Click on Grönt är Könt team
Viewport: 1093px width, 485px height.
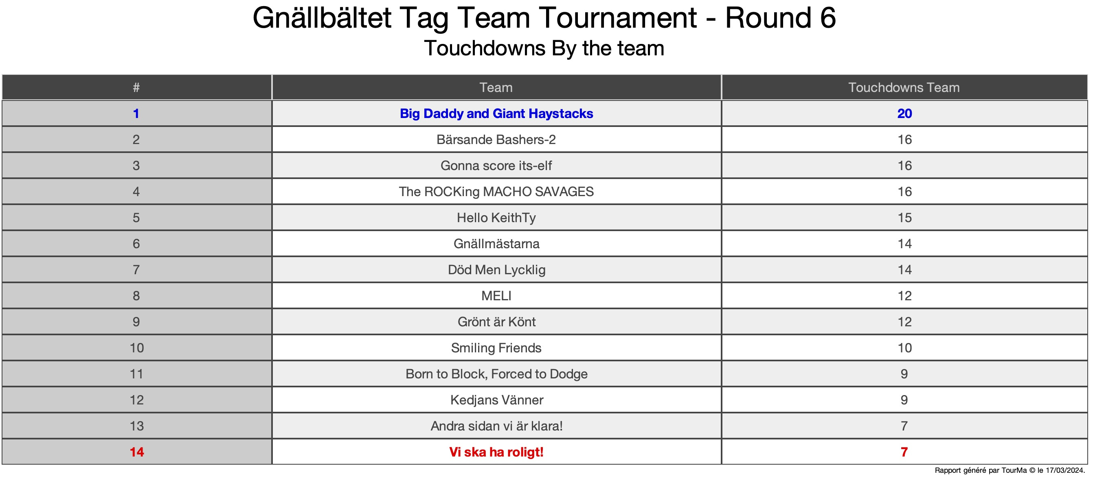click(496, 322)
